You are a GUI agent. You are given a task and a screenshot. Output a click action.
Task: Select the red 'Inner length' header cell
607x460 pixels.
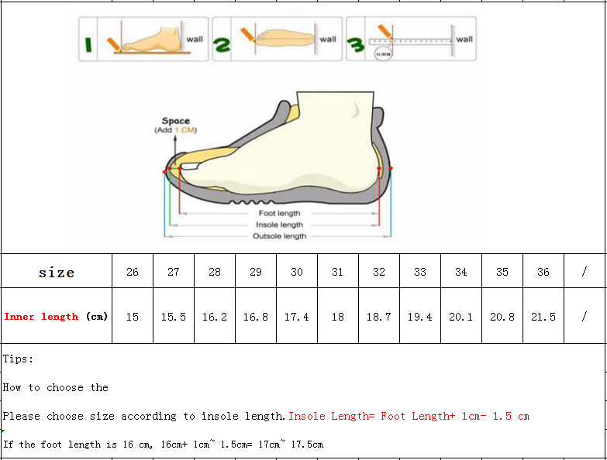(x=56, y=317)
